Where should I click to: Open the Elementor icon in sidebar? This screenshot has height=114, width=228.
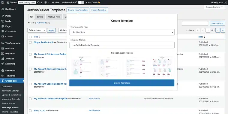click(x=3, y=70)
